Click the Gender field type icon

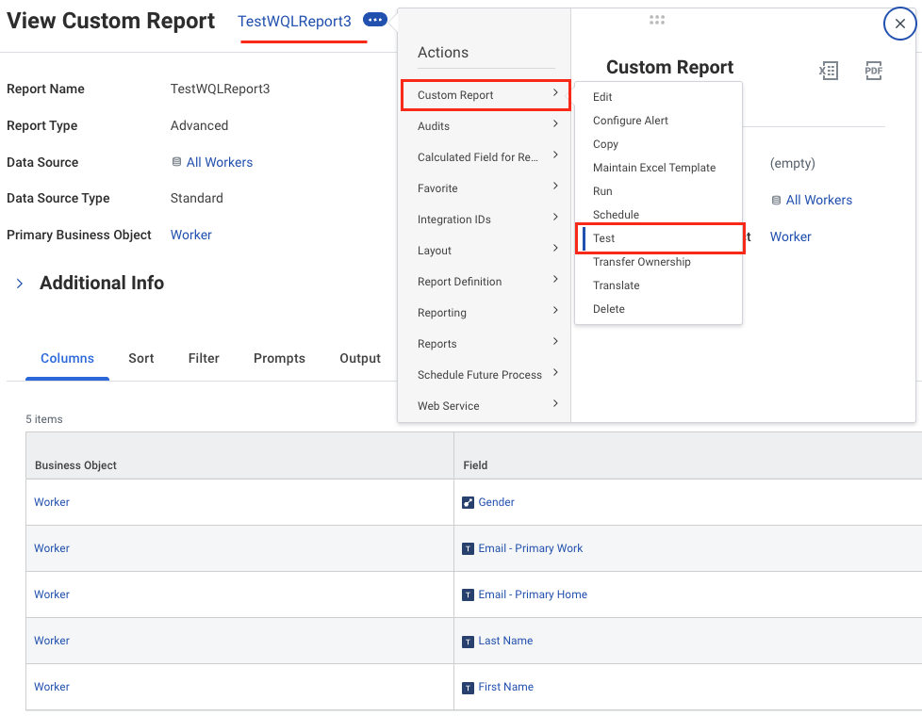coord(467,501)
